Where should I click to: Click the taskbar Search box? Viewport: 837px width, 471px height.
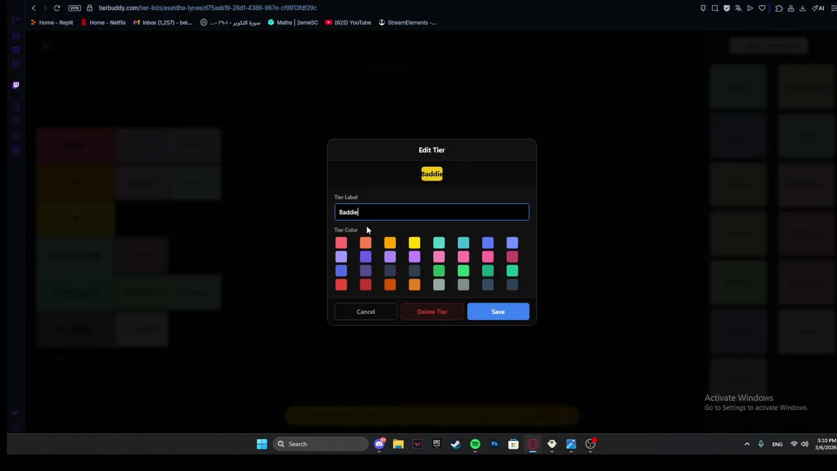pyautogui.click(x=320, y=444)
